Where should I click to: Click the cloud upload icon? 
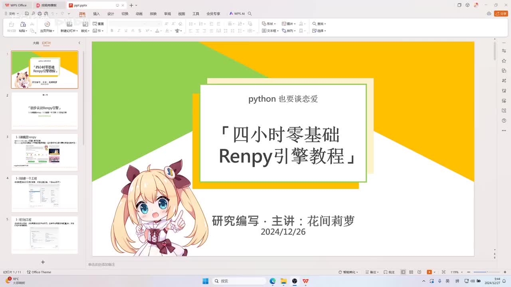tap(489, 14)
